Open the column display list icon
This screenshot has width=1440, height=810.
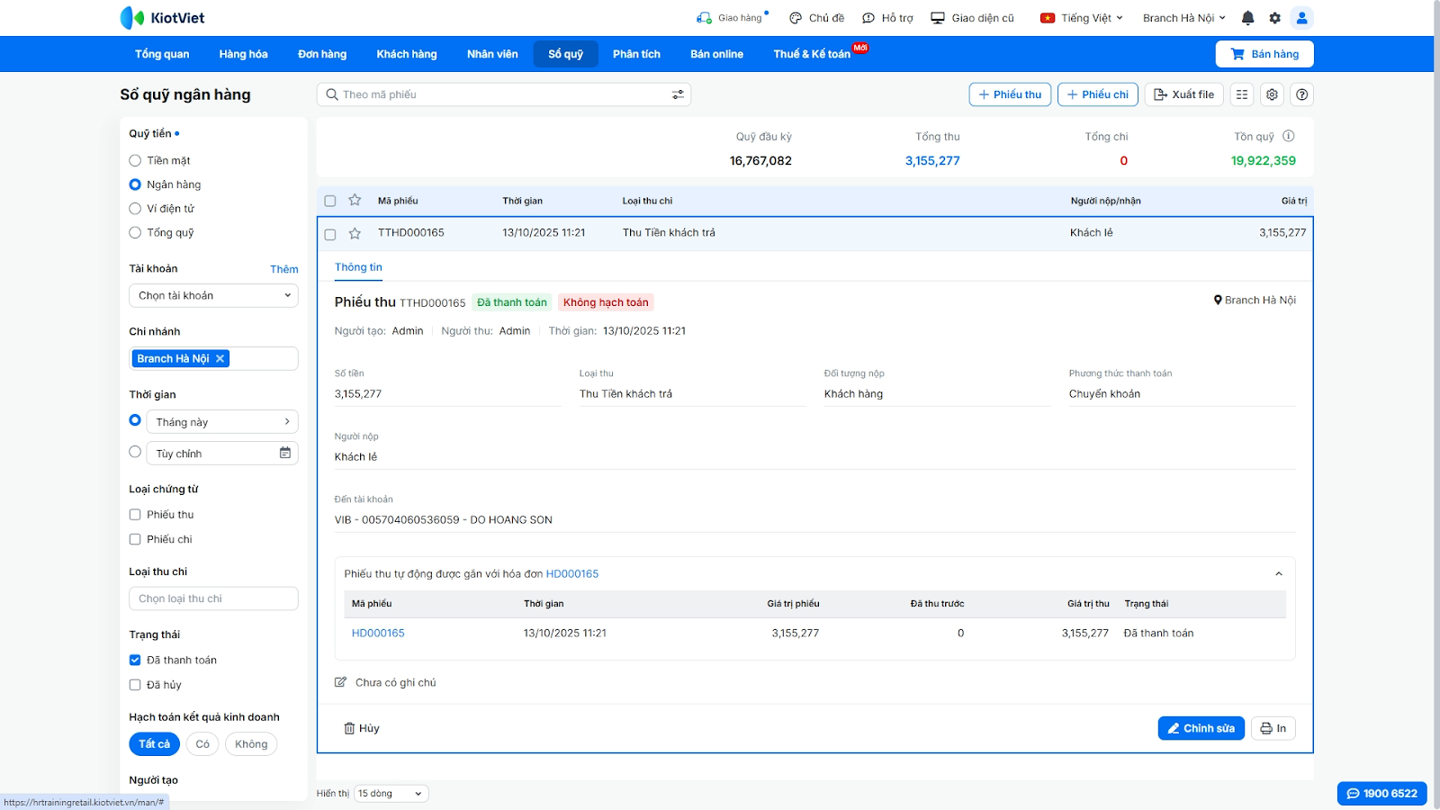pyautogui.click(x=1242, y=94)
